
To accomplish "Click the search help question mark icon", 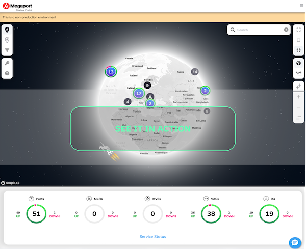I will pos(286,30).
